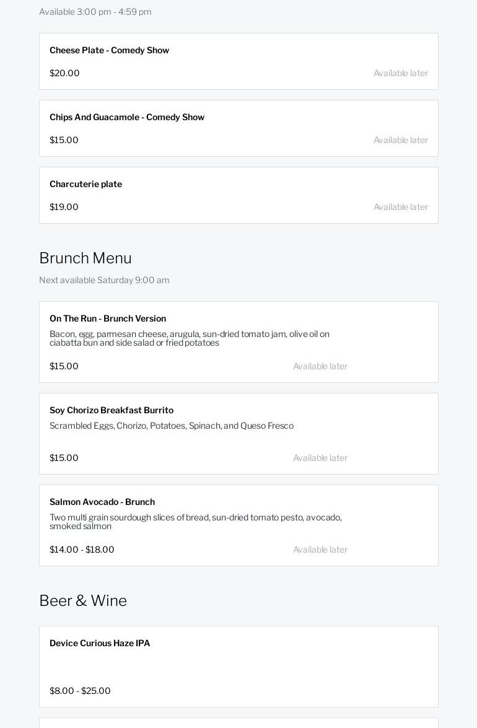477x728 pixels.
Task: Click the $20.00 Cheese Plate price
Action: click(x=64, y=73)
